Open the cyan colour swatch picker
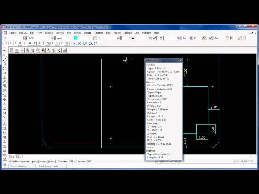 click(x=76, y=38)
